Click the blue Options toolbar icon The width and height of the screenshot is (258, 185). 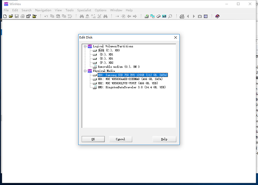point(206,16)
